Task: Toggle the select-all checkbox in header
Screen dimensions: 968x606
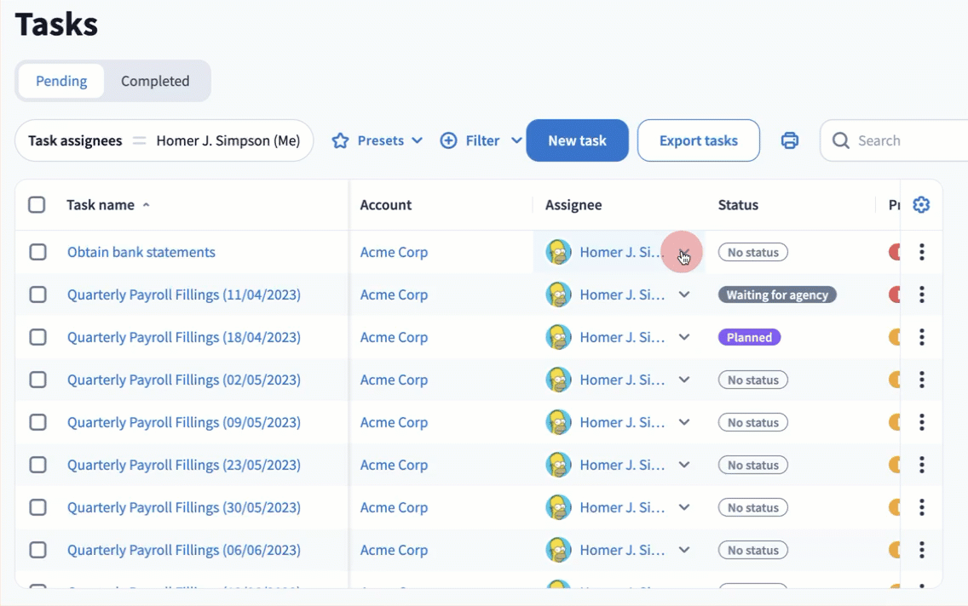Action: click(37, 205)
